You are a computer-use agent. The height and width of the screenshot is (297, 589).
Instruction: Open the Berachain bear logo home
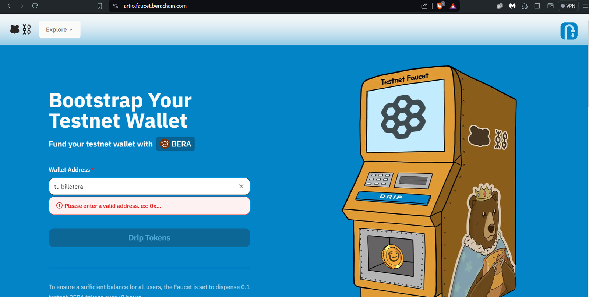coord(21,29)
